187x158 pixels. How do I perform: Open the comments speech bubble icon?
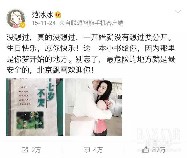point(87,150)
